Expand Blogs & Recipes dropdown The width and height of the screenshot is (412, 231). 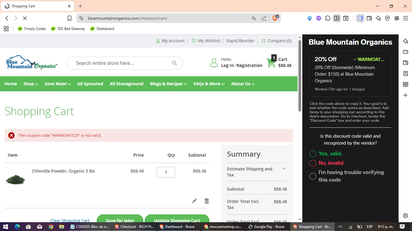(x=168, y=84)
